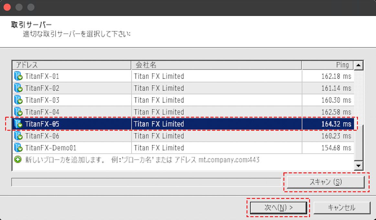Viewport: 376px width, 220px height.
Task: Click the 次へ (Next) button
Action: click(278, 207)
